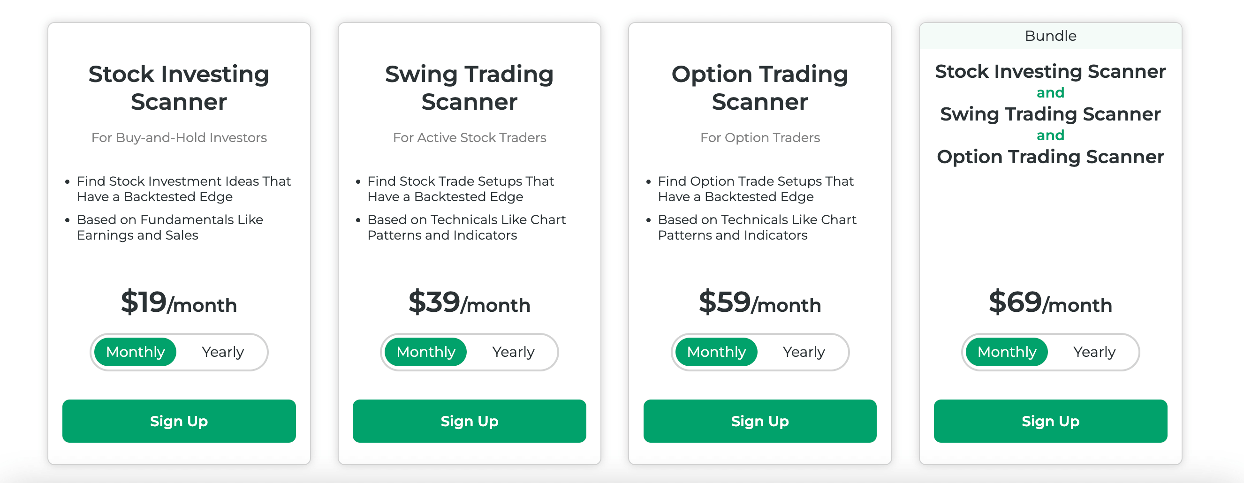Select Monthly on the Stock Investing Scanner card
1244x483 pixels.
coord(134,352)
